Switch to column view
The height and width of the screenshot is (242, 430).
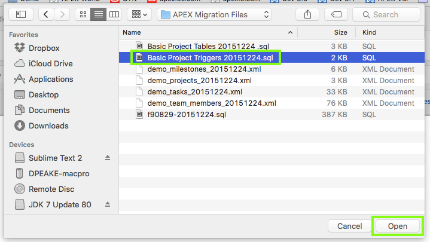114,14
